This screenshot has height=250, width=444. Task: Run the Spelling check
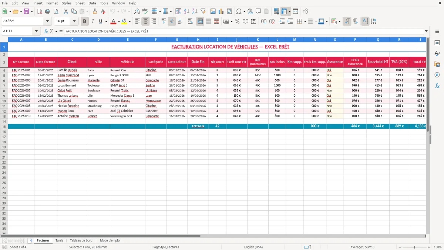pos(145,11)
